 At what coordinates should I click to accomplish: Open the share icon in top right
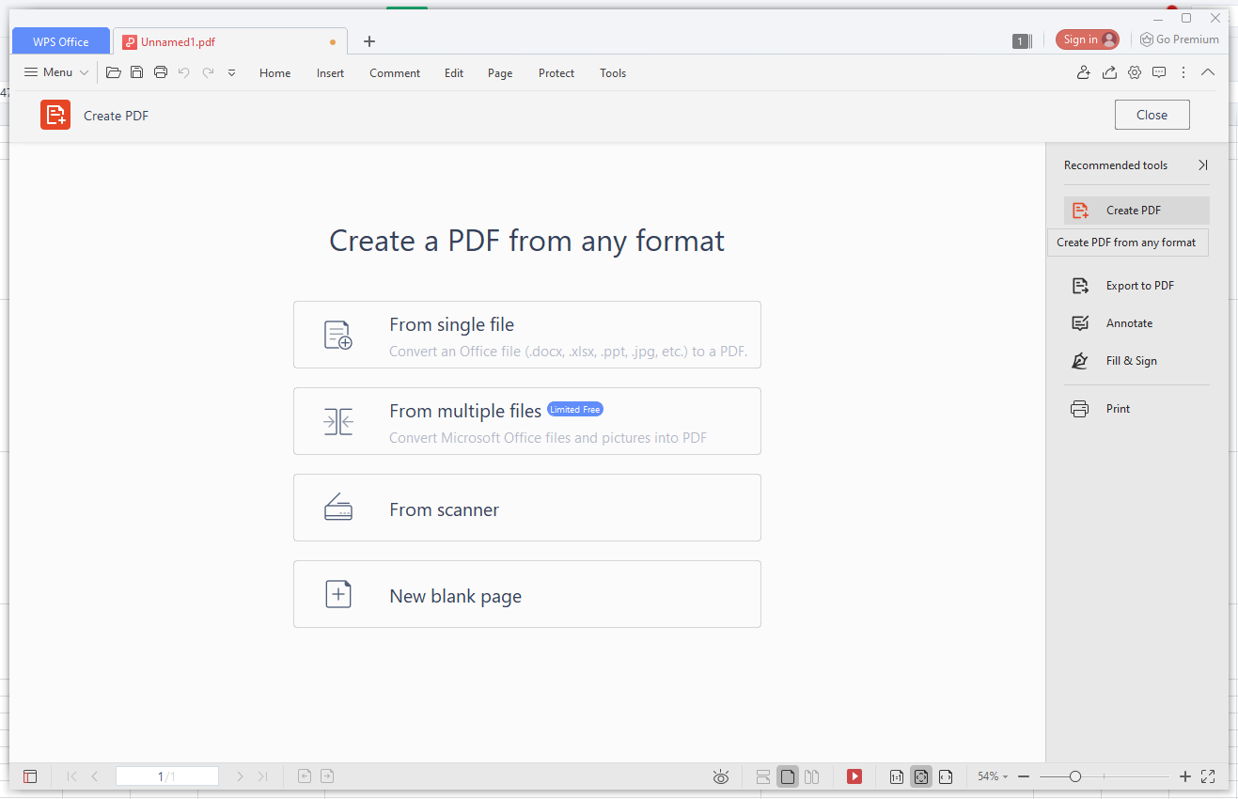1109,72
